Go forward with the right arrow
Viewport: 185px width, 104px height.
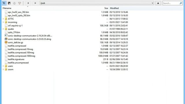coord(35,3)
